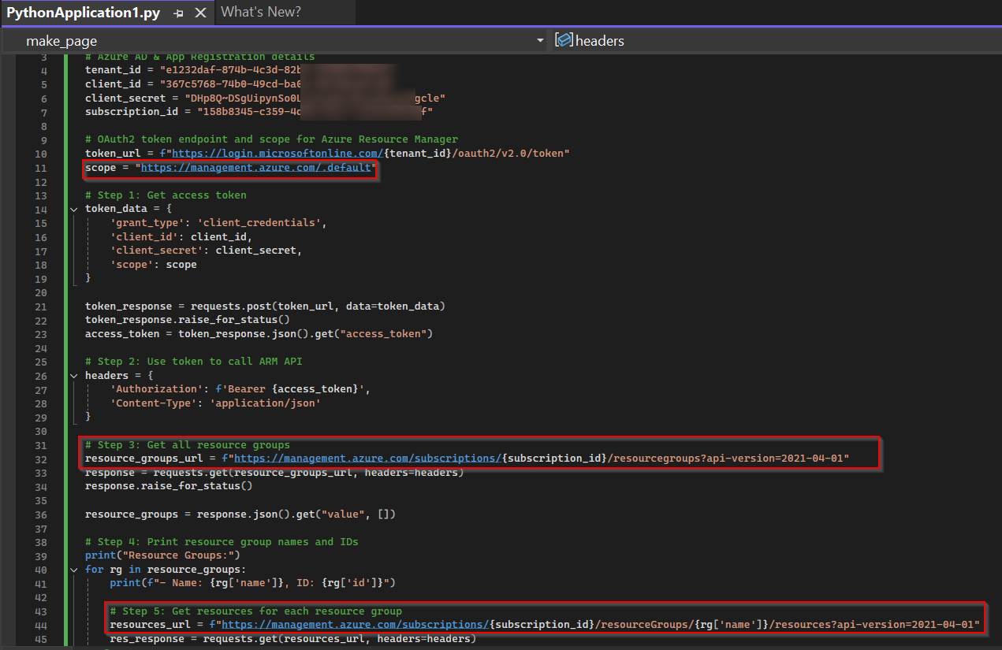Click the headers field icon in the navigation bar
This screenshot has width=1002, height=650.
pyautogui.click(x=564, y=41)
